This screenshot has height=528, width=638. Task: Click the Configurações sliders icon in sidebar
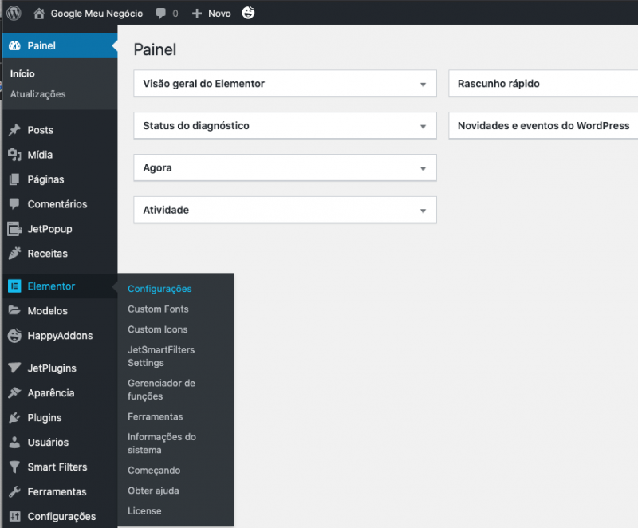pos(14,517)
